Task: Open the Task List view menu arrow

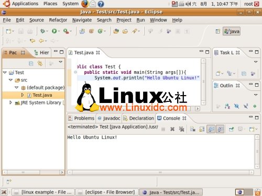Action: tap(256, 62)
